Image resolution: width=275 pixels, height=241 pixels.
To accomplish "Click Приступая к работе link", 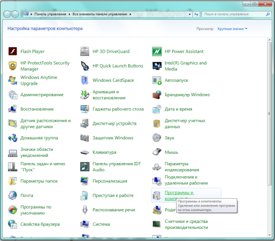I will 113,195.
